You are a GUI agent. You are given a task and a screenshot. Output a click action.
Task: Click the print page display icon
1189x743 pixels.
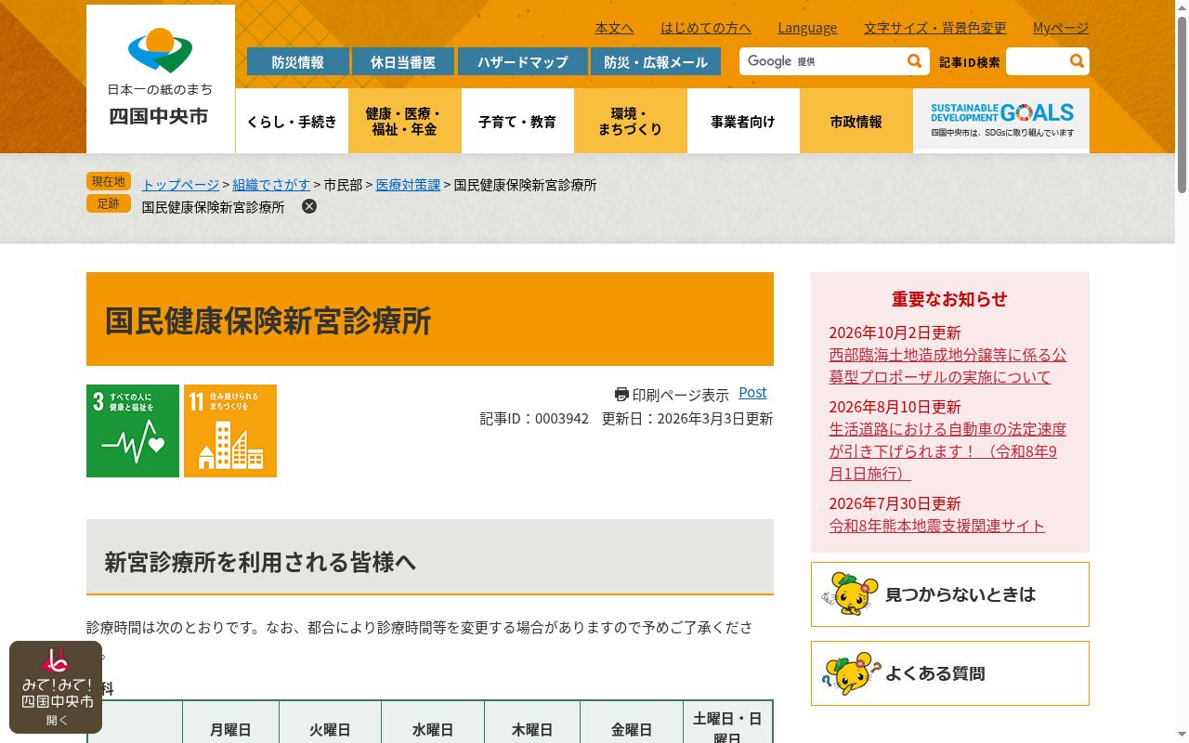(x=621, y=395)
